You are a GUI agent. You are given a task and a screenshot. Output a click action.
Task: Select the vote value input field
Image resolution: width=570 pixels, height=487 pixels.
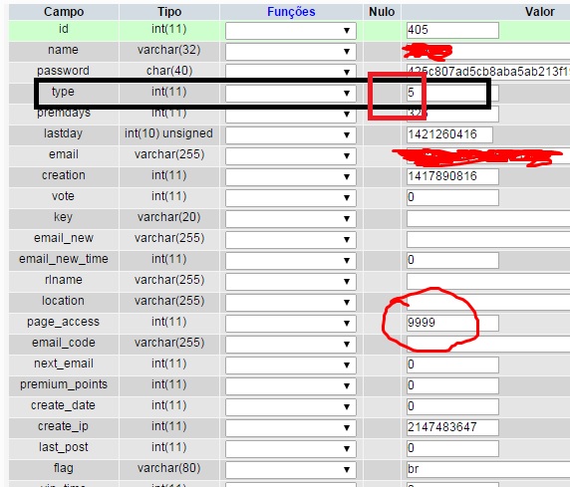[452, 198]
